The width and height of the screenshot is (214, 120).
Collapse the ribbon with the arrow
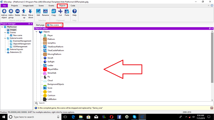[209, 6]
